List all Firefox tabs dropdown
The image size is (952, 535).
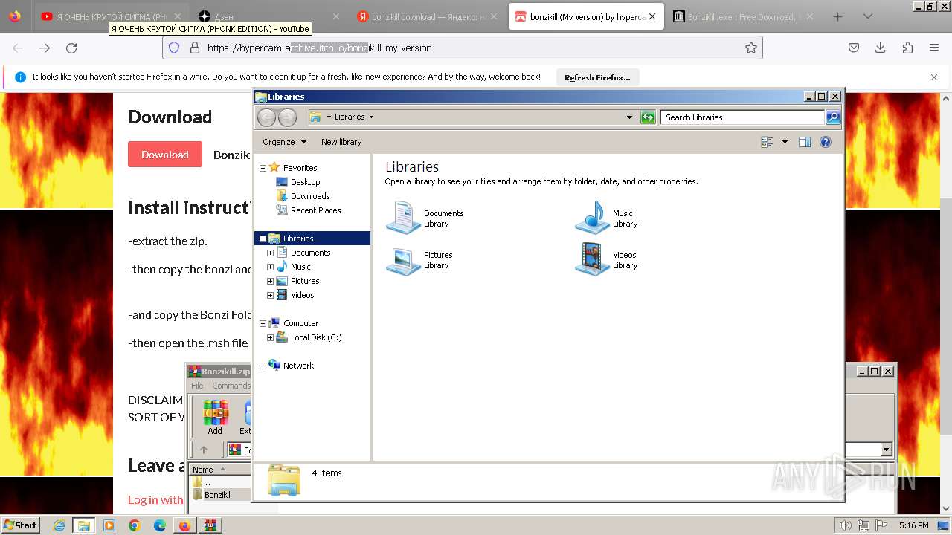coord(867,16)
